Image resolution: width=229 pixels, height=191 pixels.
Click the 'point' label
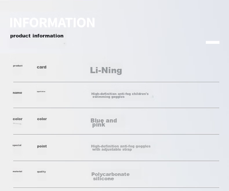pos(42,146)
